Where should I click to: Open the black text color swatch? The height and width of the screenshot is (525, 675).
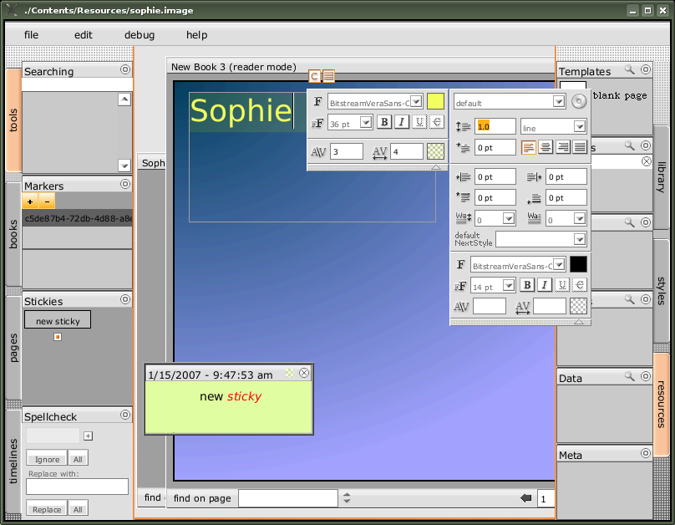coord(579,264)
